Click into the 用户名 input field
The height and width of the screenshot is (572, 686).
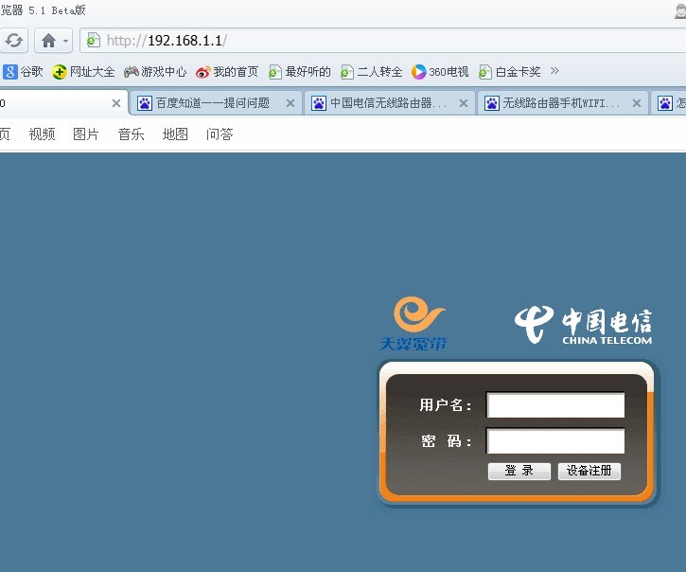[x=555, y=405]
